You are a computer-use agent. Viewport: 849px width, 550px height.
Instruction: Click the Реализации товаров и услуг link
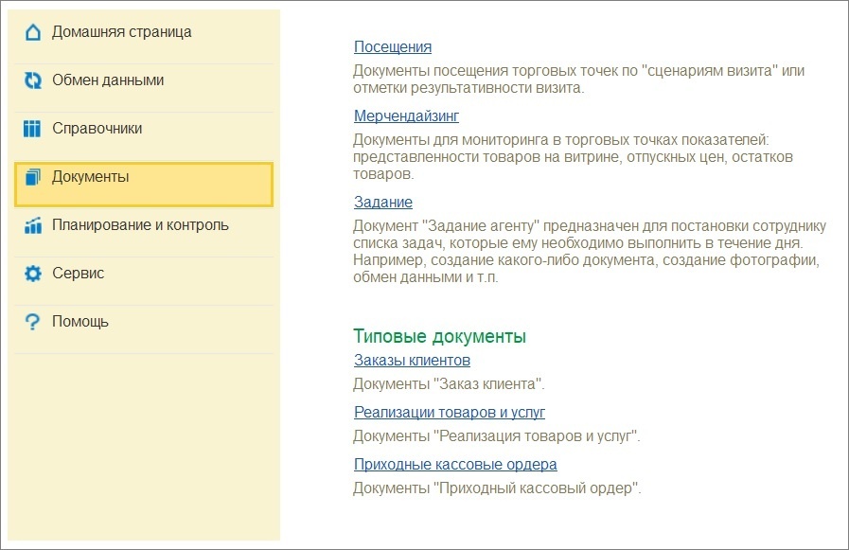click(449, 412)
